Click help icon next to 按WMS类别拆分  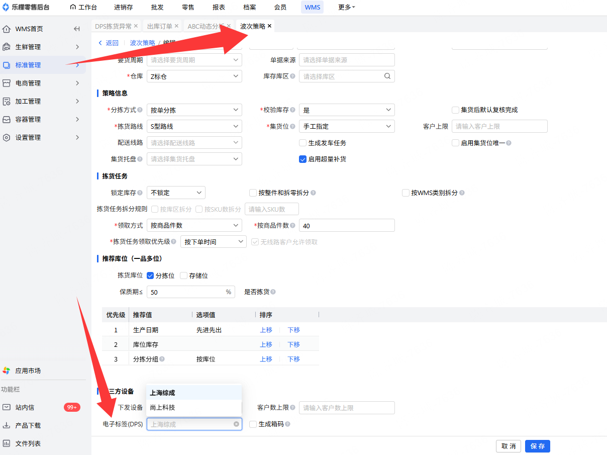(462, 193)
